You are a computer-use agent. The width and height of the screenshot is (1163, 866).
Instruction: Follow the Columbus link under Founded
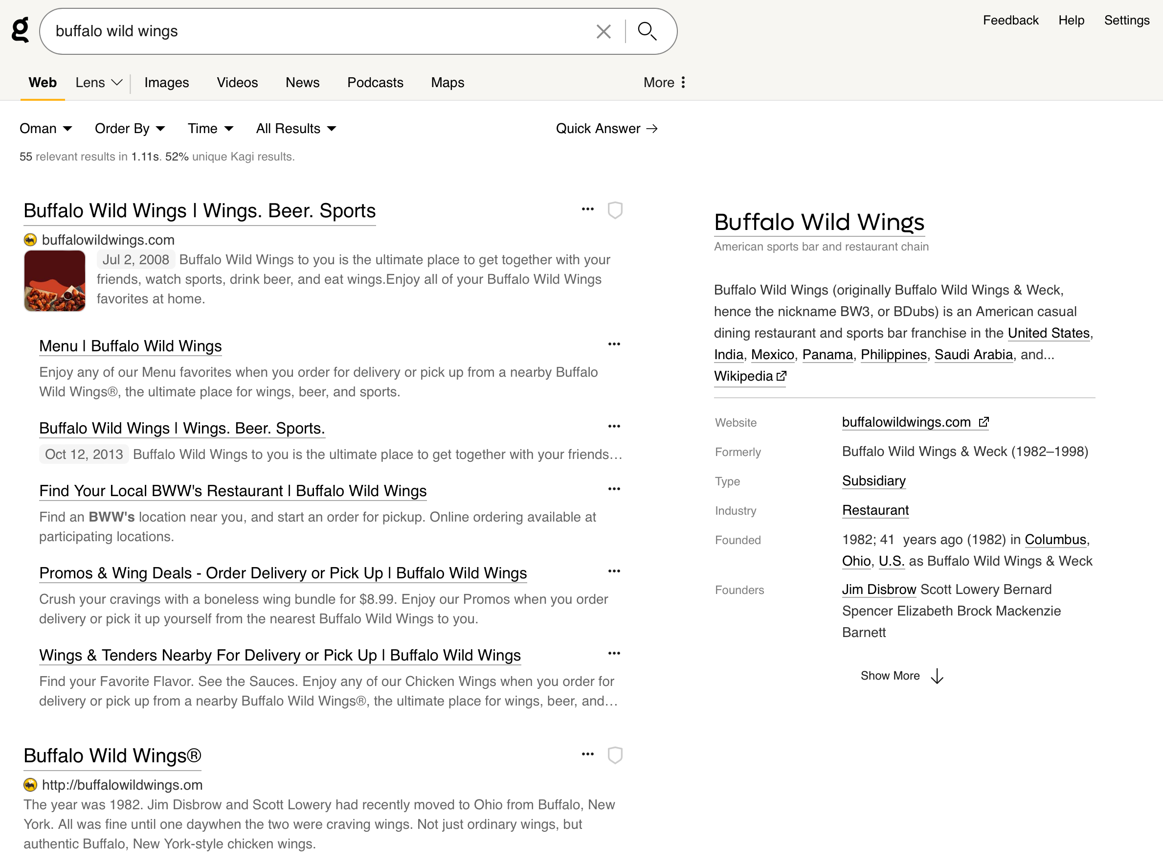coord(1055,540)
